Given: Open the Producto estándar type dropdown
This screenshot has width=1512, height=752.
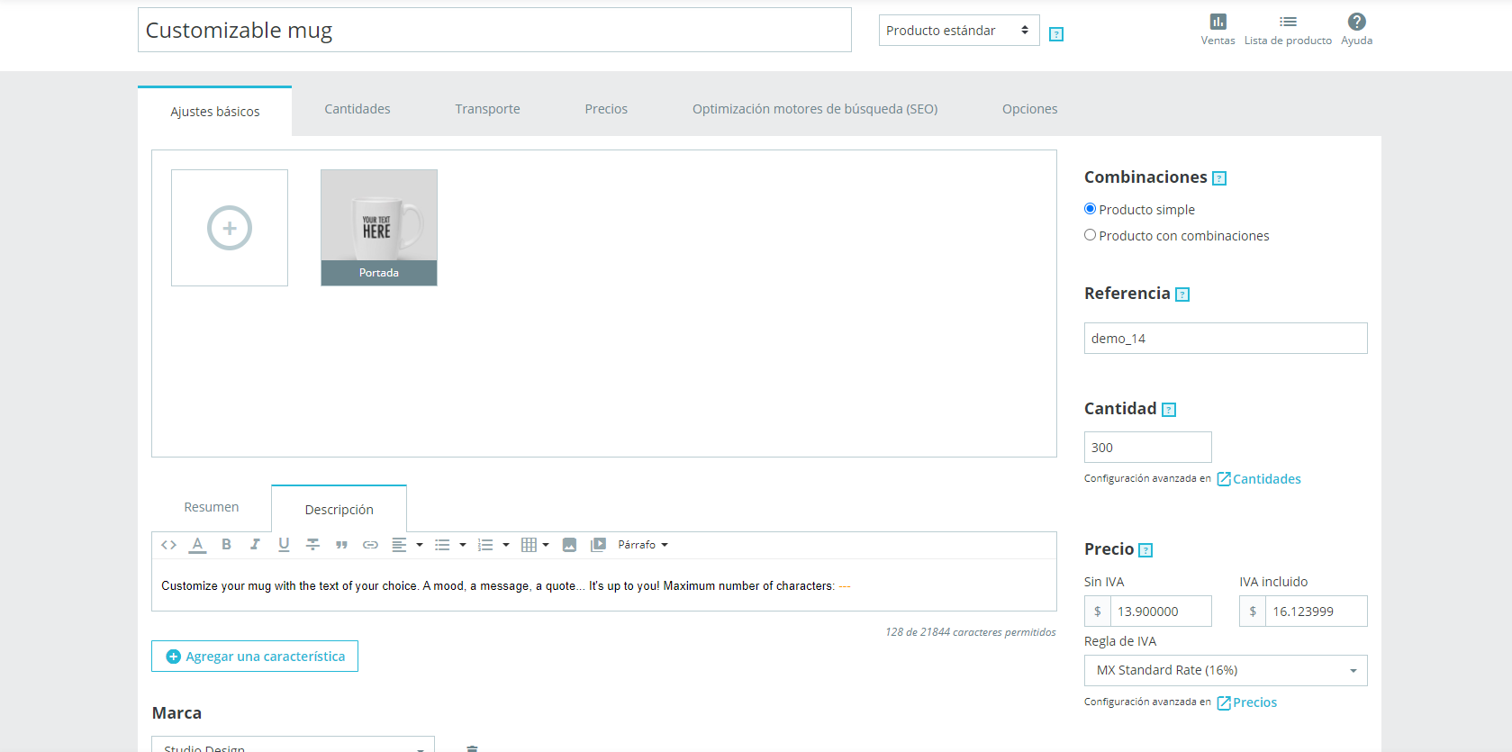Looking at the screenshot, I should pos(959,31).
